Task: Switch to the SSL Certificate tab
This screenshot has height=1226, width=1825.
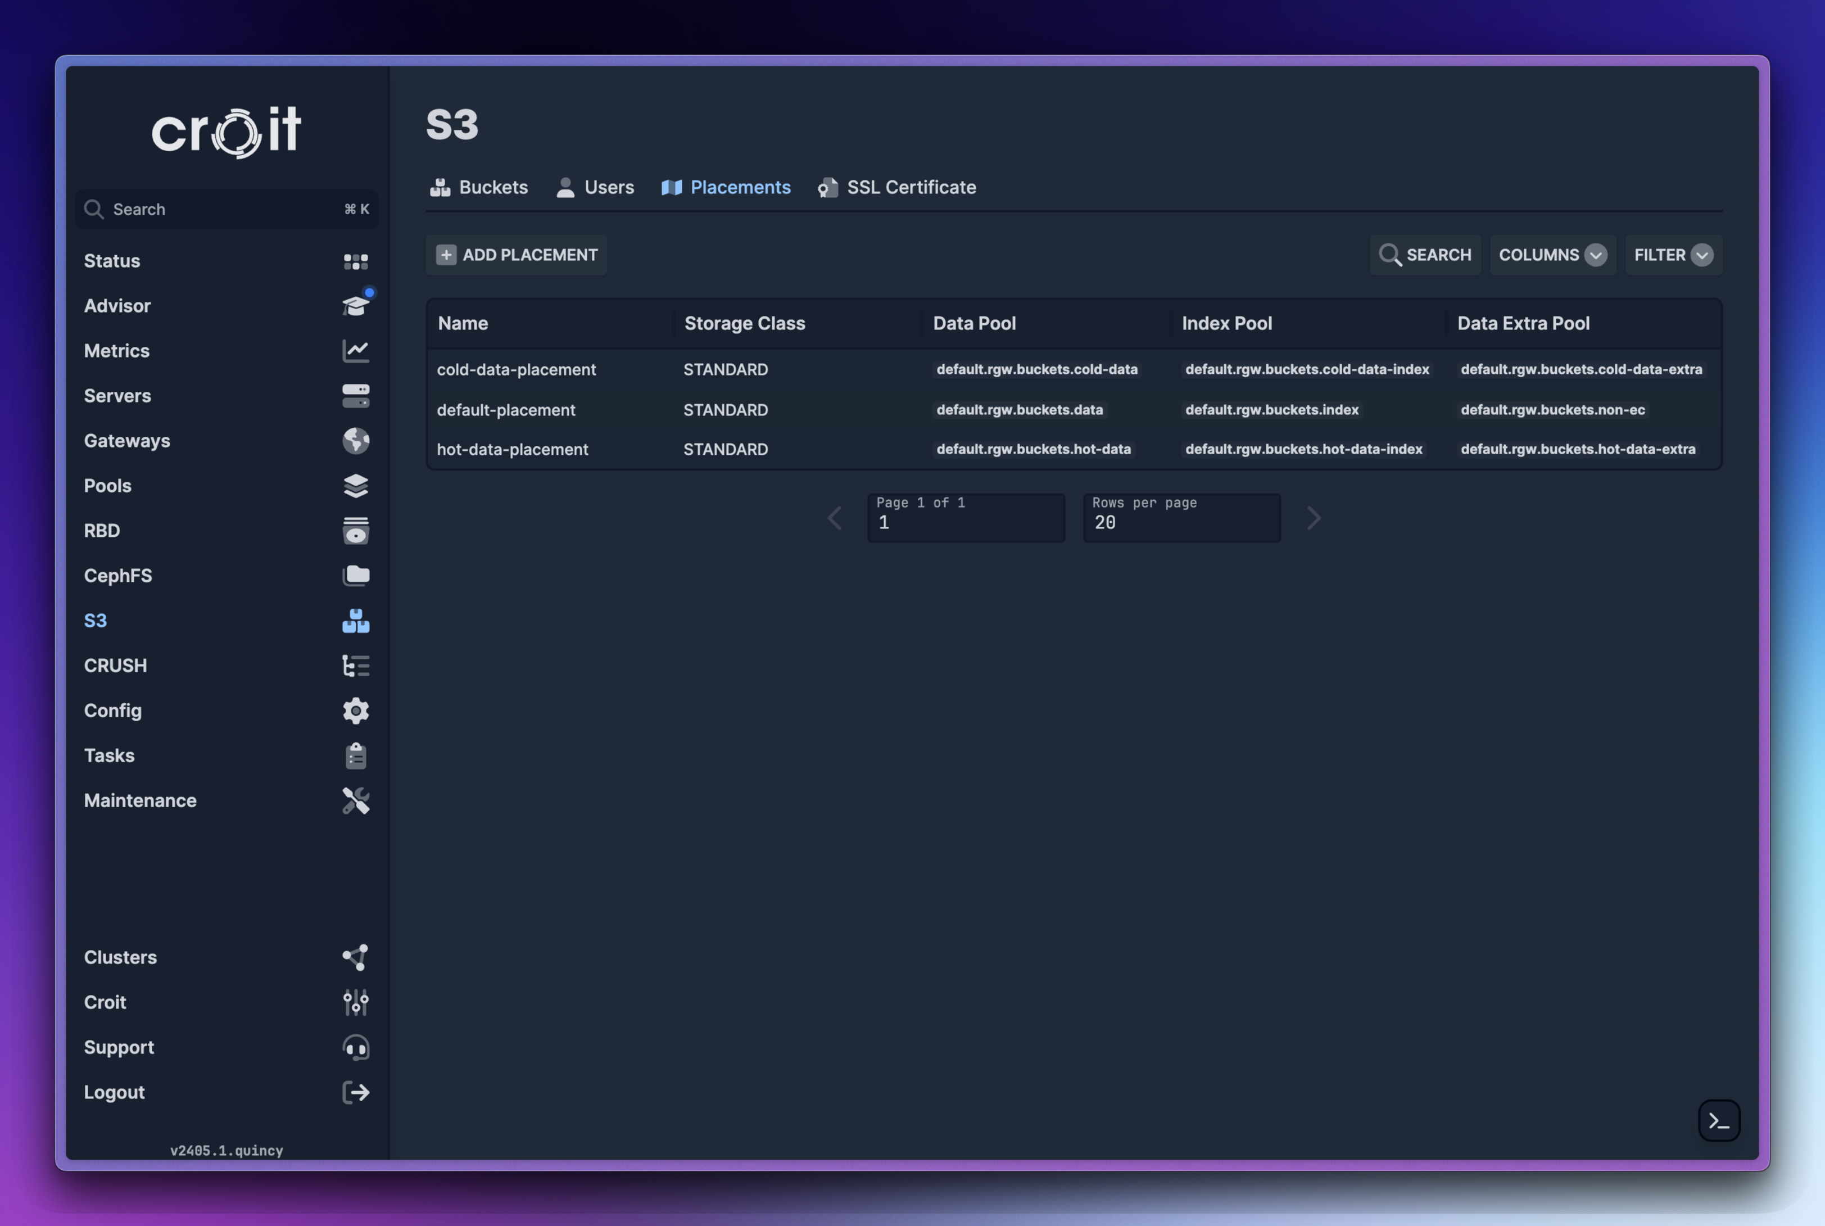Action: pyautogui.click(x=897, y=188)
